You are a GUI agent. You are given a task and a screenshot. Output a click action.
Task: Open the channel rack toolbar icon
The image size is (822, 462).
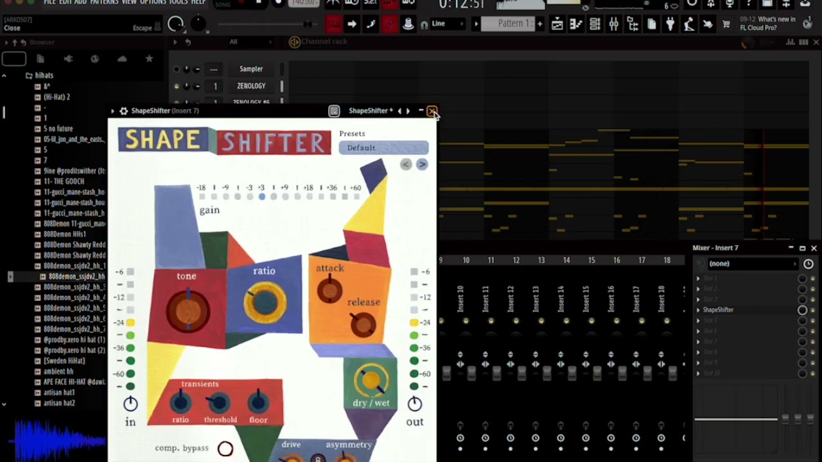(x=595, y=24)
